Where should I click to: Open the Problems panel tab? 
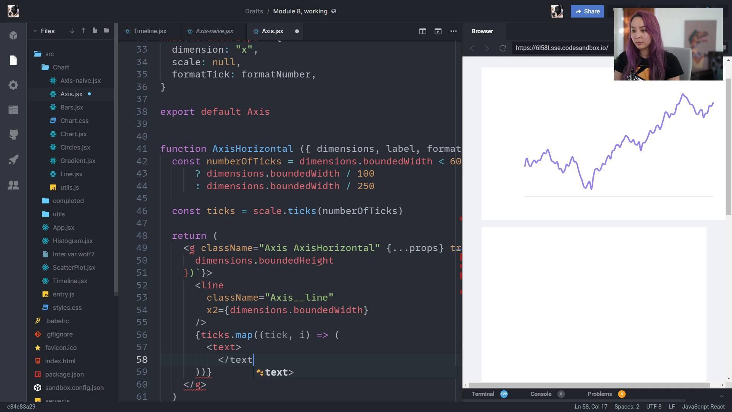tap(599, 393)
